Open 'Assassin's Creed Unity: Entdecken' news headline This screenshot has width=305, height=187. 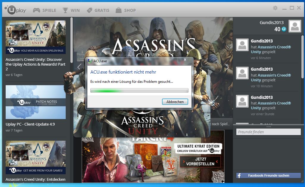tap(35, 179)
